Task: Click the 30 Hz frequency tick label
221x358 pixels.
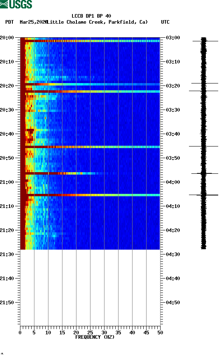Action: [104, 333]
